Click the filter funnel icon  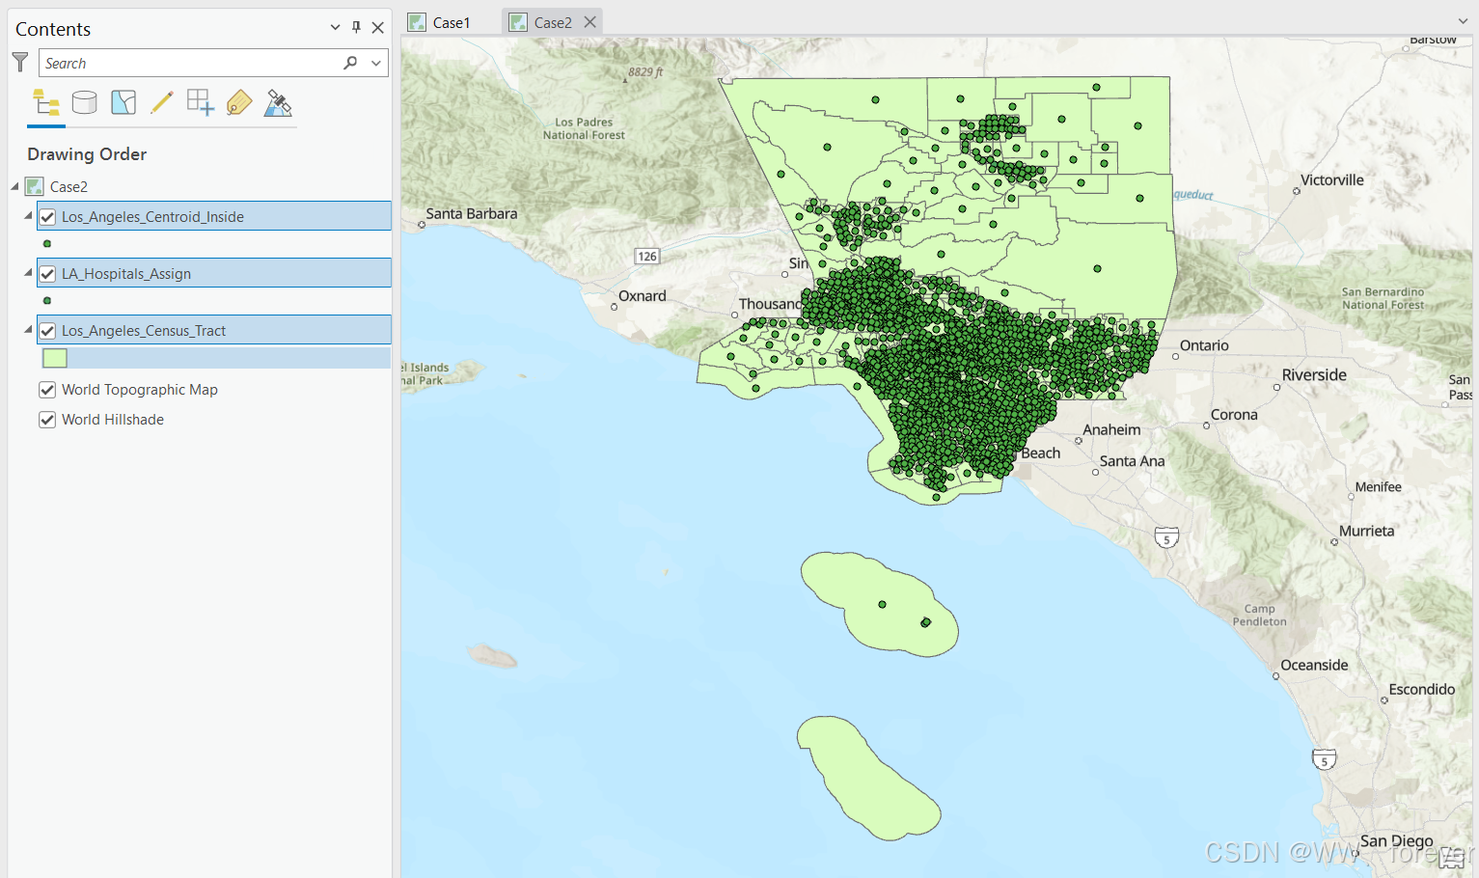click(x=20, y=63)
